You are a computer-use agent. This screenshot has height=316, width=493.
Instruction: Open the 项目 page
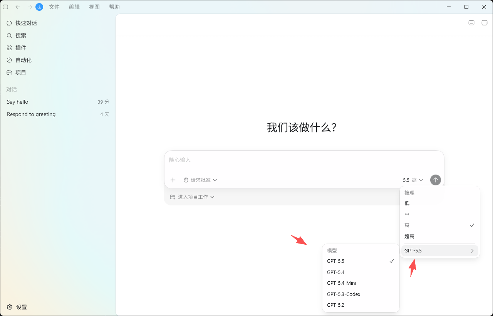coord(58,72)
